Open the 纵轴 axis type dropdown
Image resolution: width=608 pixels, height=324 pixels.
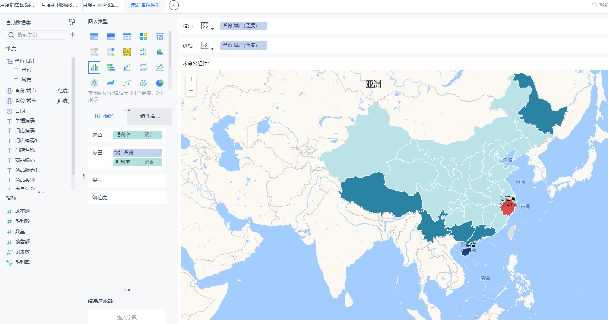[207, 46]
